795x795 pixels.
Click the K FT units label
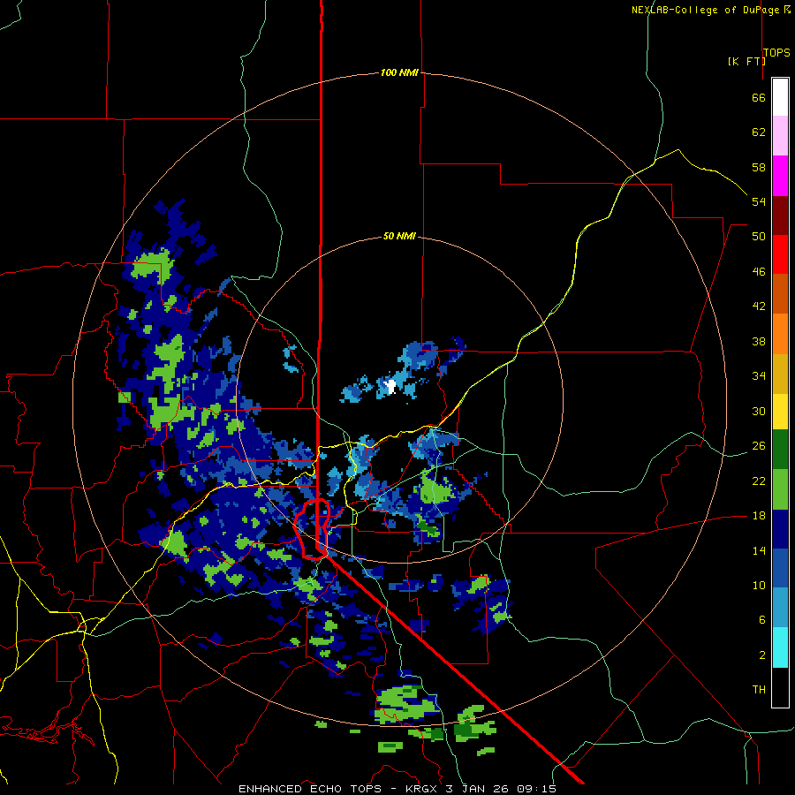pyautogui.click(x=746, y=61)
